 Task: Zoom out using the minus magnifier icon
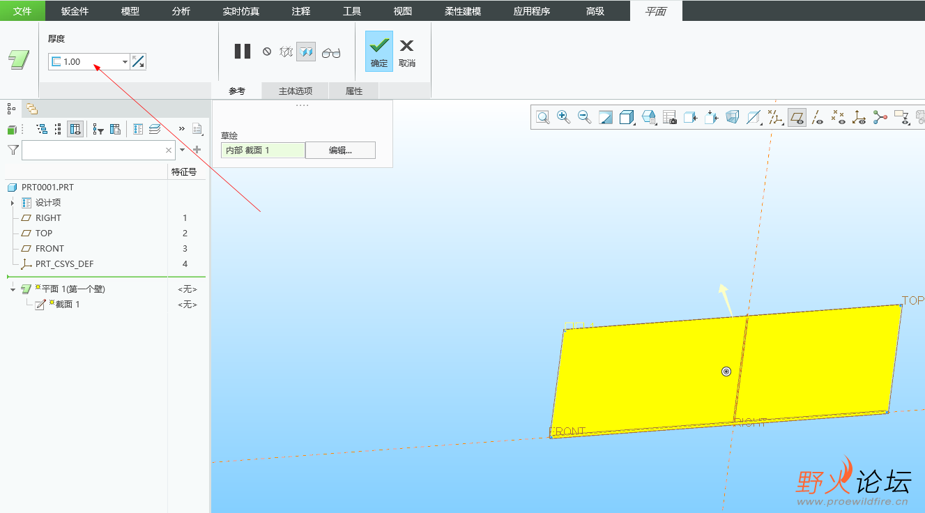coord(585,117)
